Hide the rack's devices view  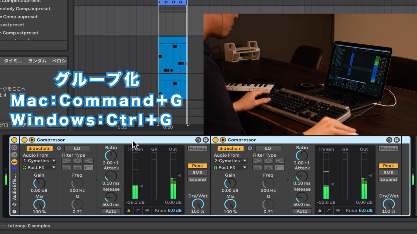[x=14, y=162]
